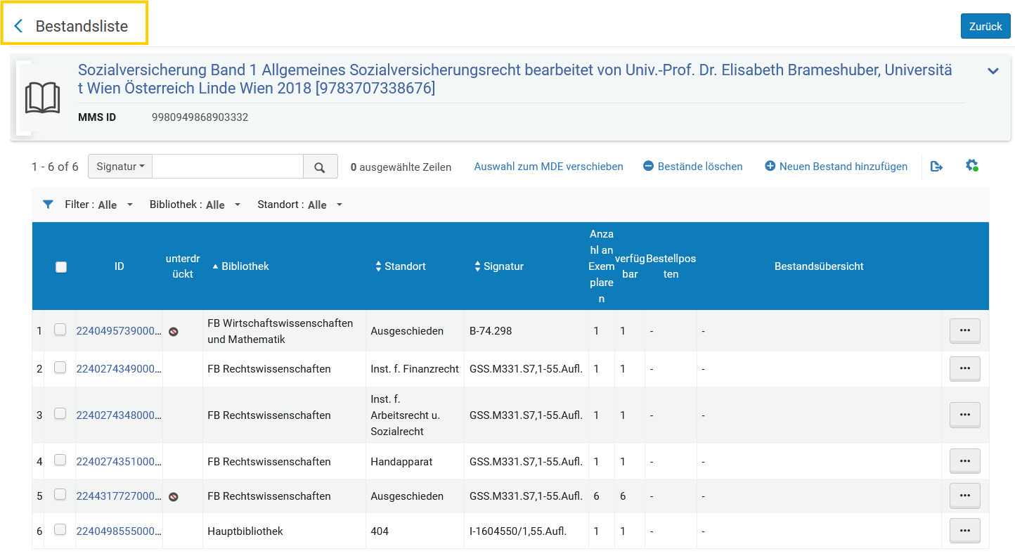Open the Sozialversicherung Band 1 title link
Image resolution: width=1015 pixels, height=556 pixels.
(515, 79)
